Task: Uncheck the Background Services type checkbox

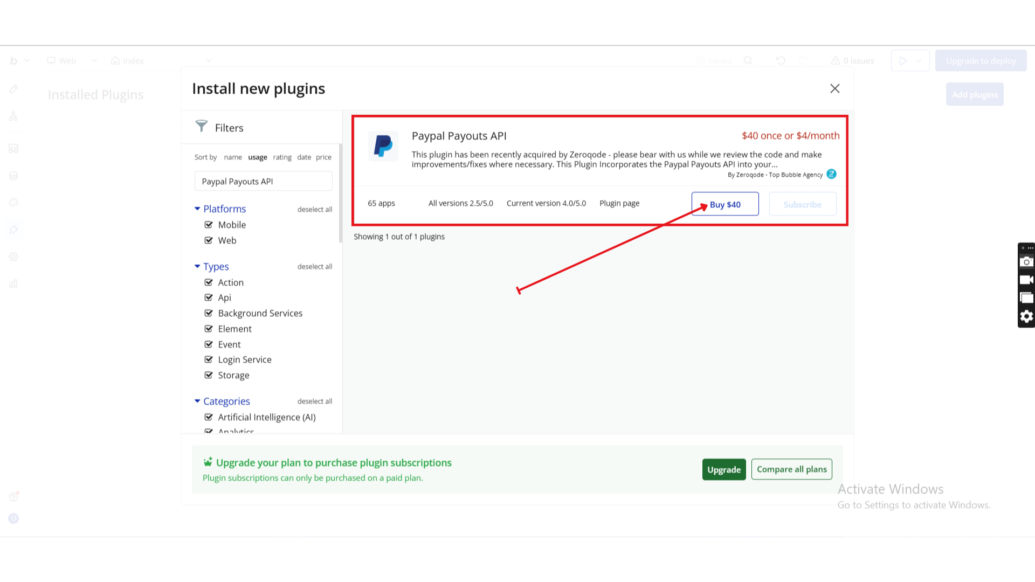Action: click(209, 313)
